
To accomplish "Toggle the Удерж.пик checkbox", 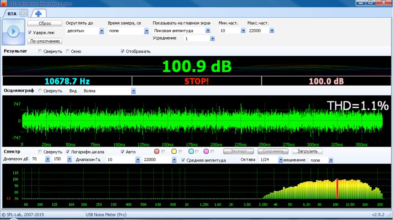I will coord(30,33).
